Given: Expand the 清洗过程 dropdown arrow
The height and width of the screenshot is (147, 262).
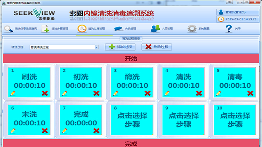Looking at the screenshot, I should click(x=97, y=47).
